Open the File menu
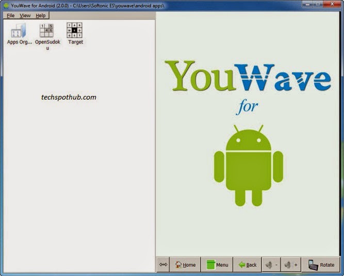Image resolution: width=344 pixels, height=276 pixels. tap(10, 15)
